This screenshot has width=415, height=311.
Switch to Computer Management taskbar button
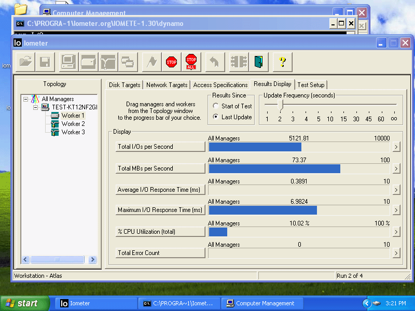click(262, 303)
